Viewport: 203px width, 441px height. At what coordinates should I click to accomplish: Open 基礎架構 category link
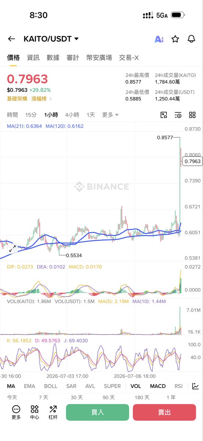pos(17,98)
